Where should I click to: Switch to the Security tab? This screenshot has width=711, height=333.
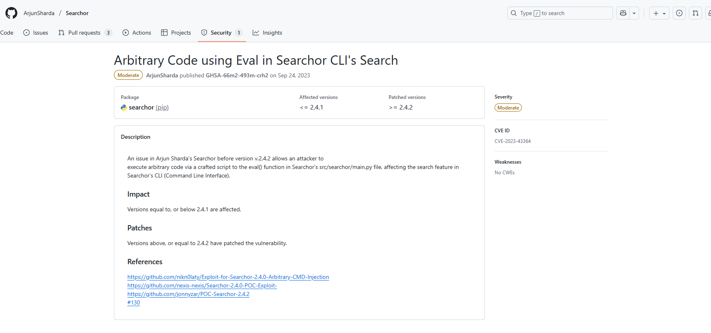[222, 33]
